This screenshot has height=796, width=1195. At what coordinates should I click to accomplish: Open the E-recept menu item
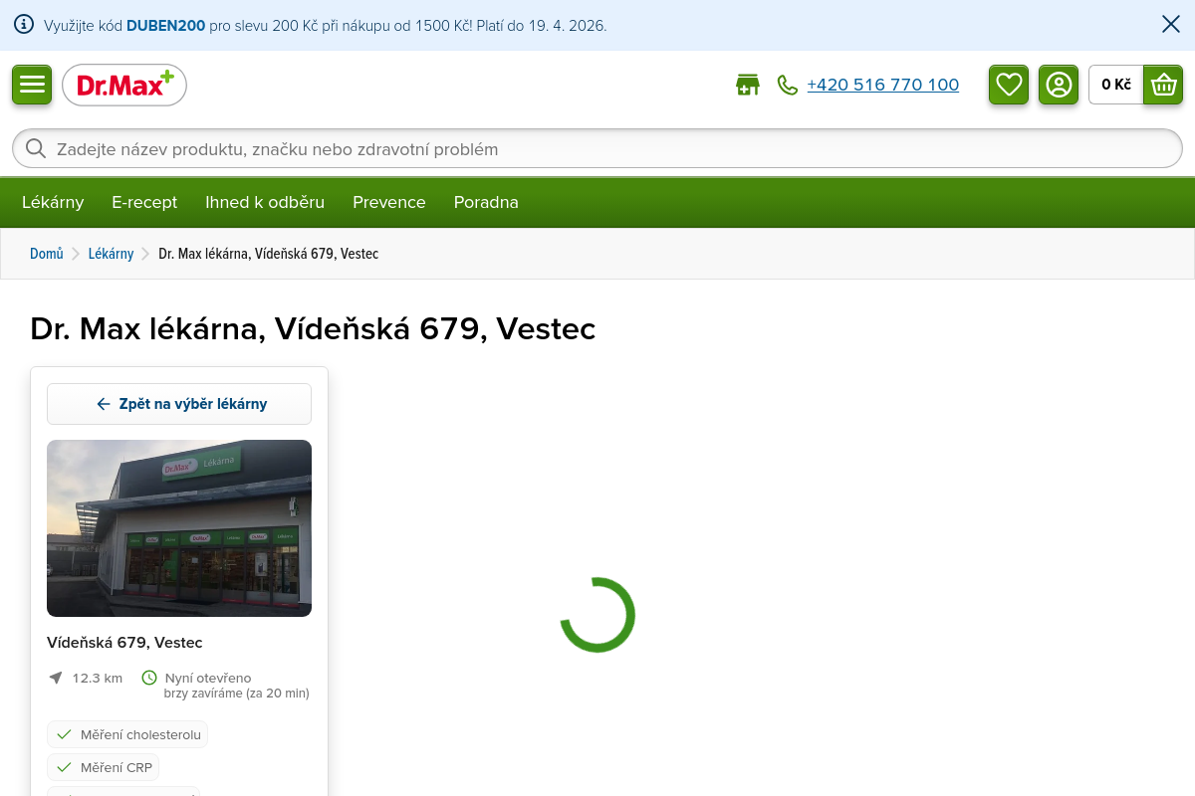(144, 203)
